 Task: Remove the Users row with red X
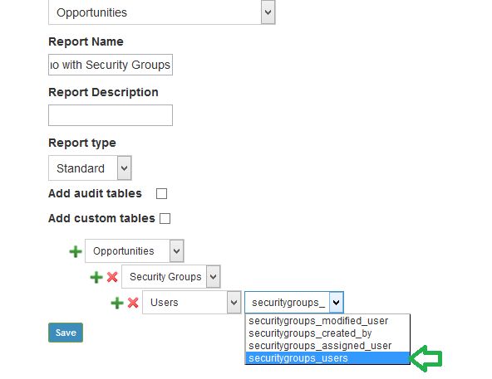(x=133, y=303)
